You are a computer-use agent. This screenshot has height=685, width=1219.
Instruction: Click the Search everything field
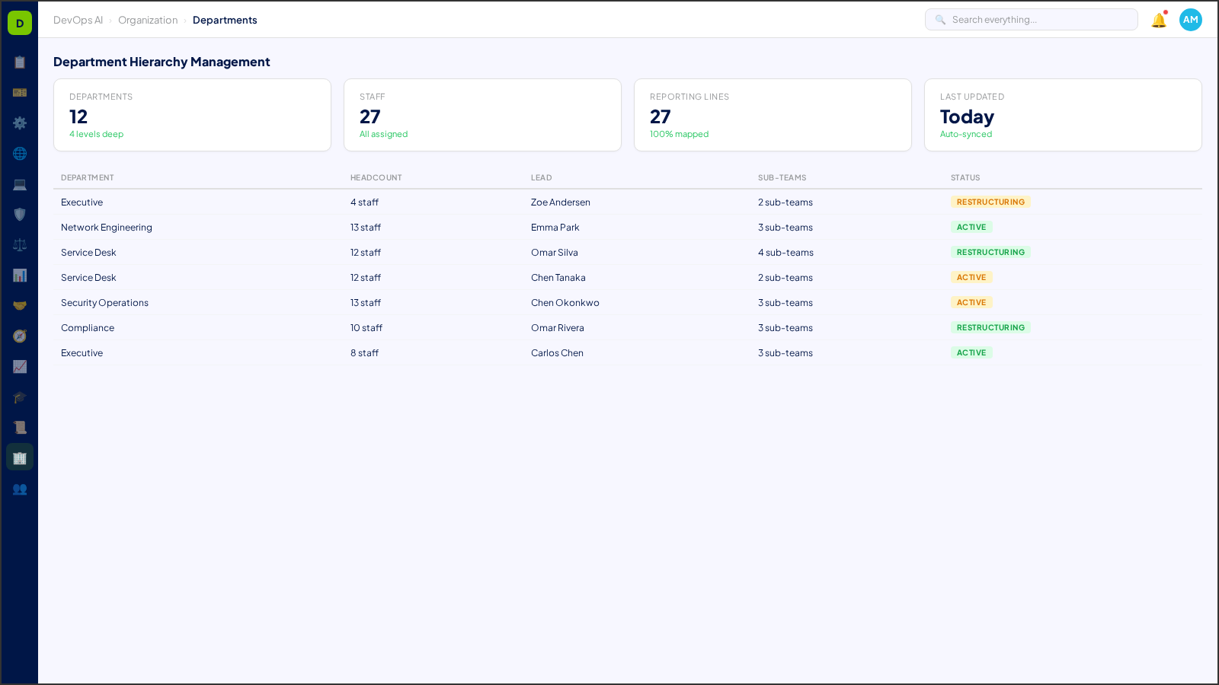coord(1032,19)
